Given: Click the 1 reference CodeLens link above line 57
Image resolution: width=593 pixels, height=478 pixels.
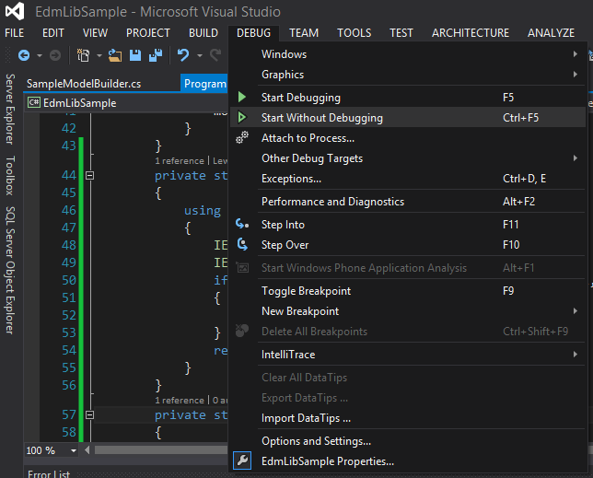Looking at the screenshot, I should pos(180,400).
